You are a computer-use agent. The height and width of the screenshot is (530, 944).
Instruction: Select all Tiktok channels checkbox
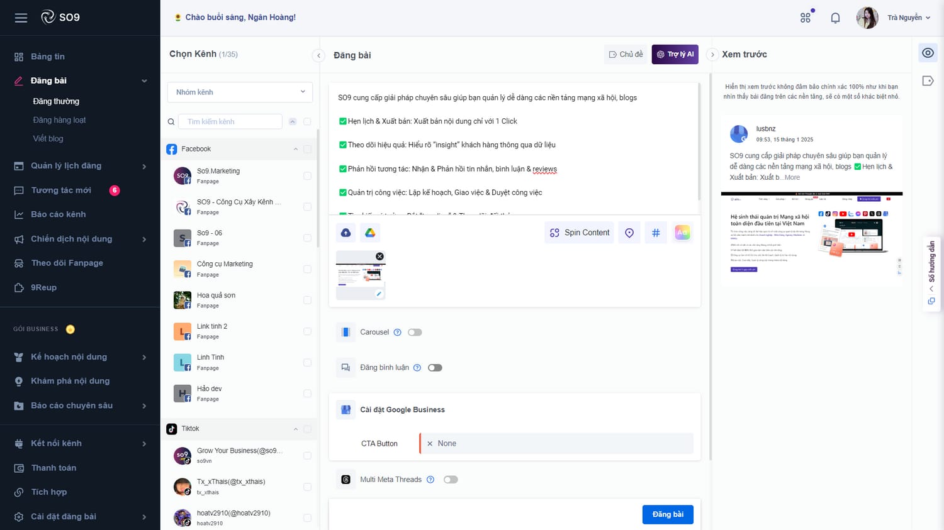307,429
